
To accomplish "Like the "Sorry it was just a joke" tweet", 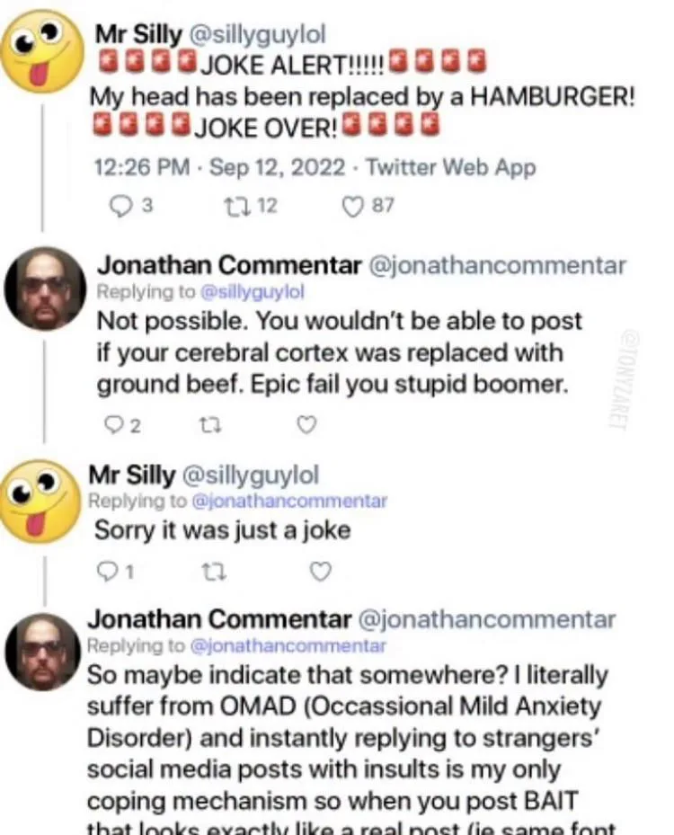I will pyautogui.click(x=320, y=571).
